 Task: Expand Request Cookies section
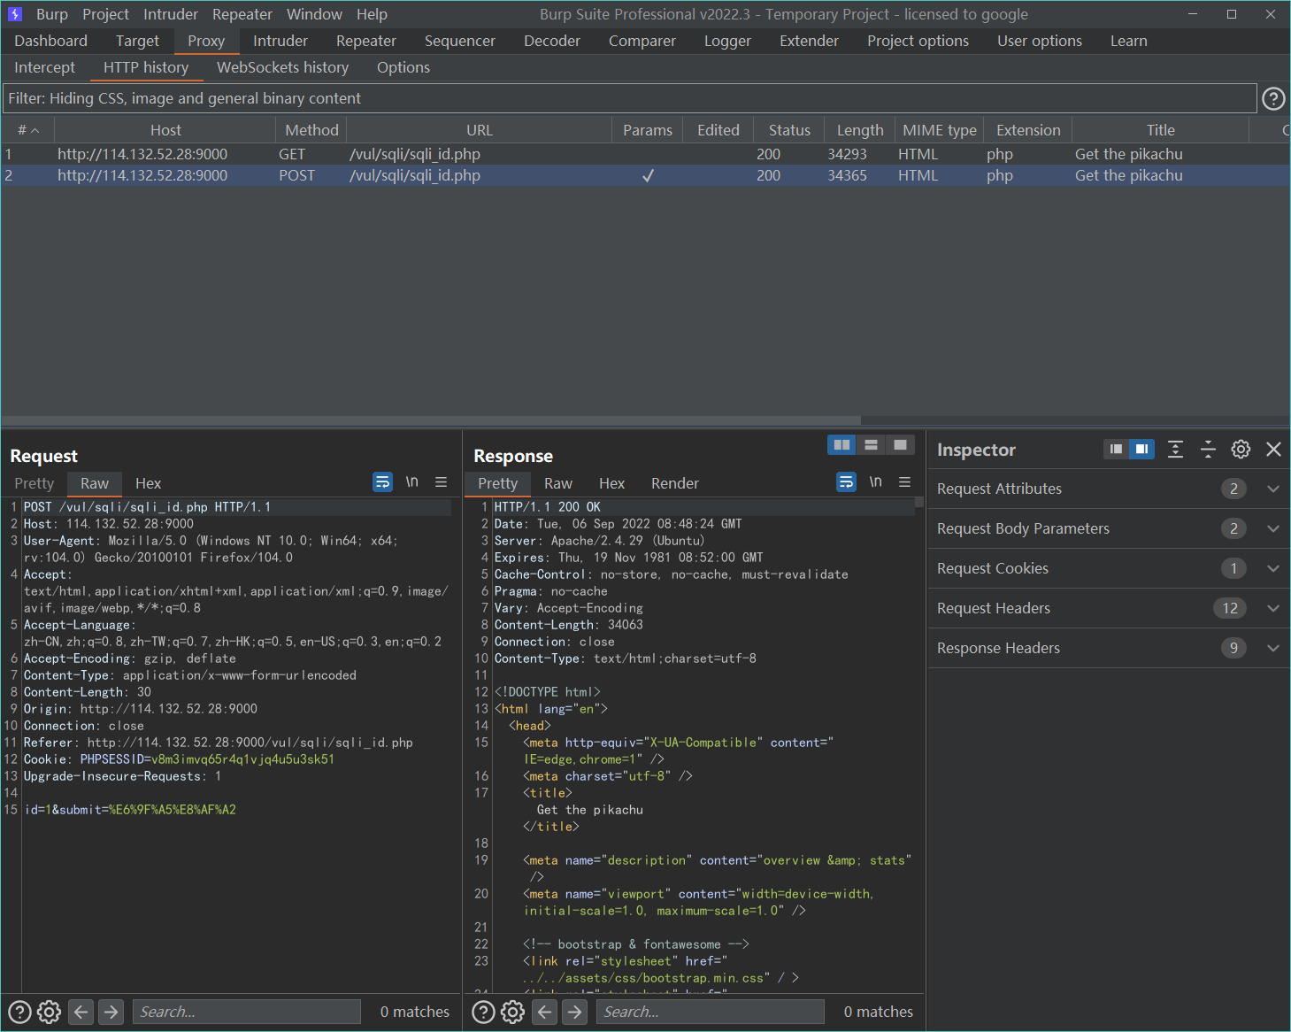pyautogui.click(x=1273, y=568)
